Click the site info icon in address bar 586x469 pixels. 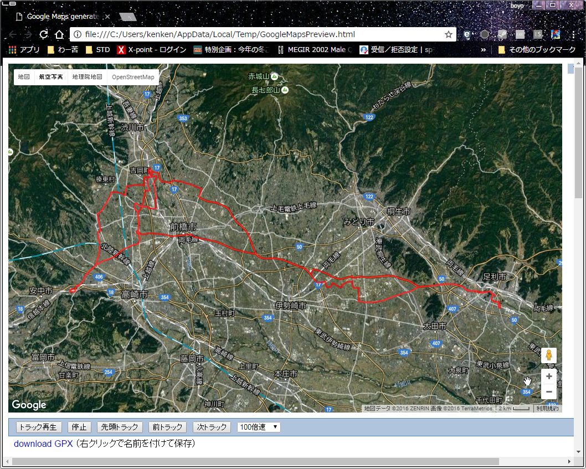(78, 34)
